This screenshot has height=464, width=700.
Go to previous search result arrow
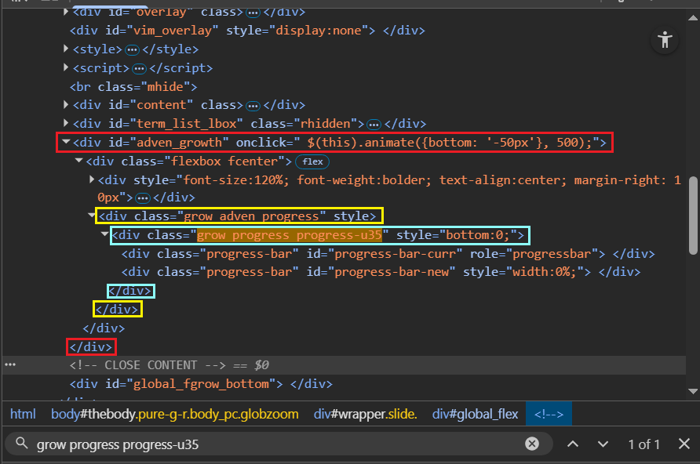tap(573, 444)
